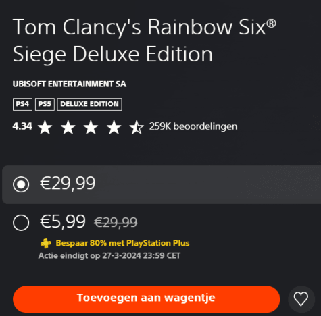Click the PS5 platform tag
Viewport: 321px width, 316px height.
point(45,104)
